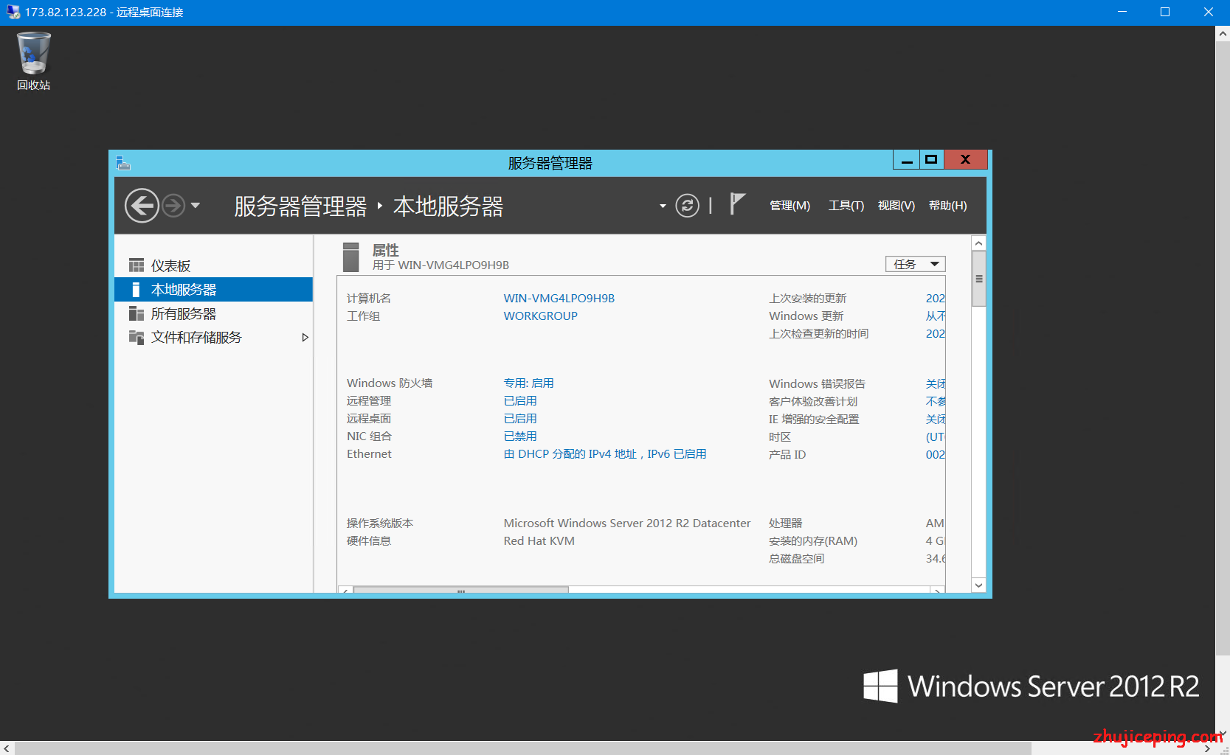The height and width of the screenshot is (755, 1230).
Task: Click the 属性 server icon
Action: 351,257
